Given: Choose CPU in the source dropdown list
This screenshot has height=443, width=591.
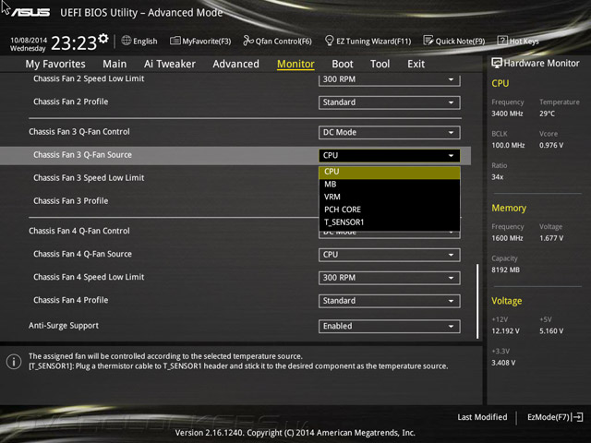Looking at the screenshot, I should [x=390, y=172].
